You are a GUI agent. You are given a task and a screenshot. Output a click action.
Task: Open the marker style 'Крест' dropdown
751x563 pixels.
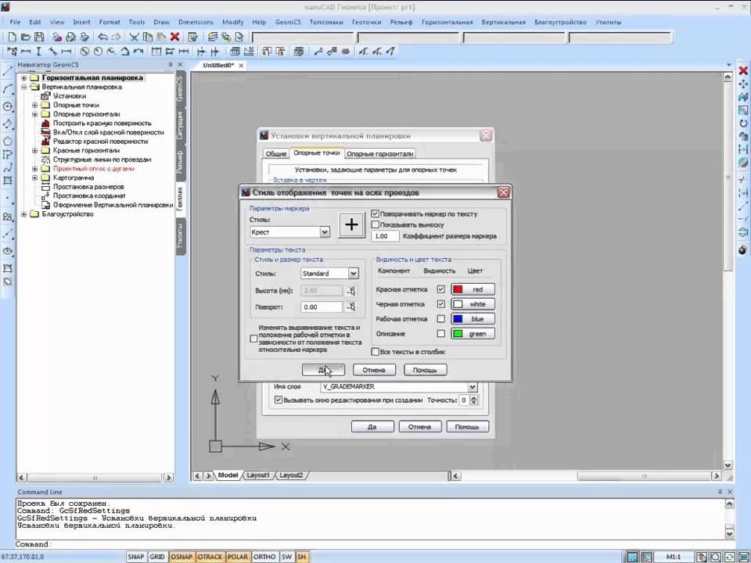click(x=325, y=232)
